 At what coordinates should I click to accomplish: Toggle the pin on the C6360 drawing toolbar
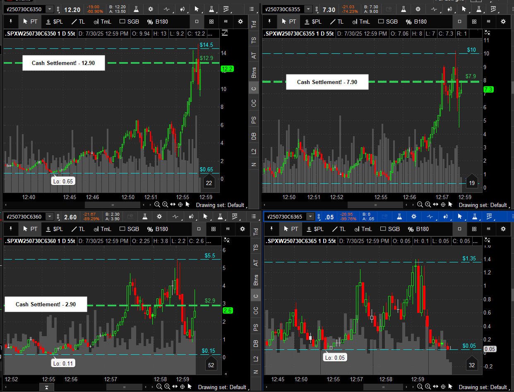[11, 229]
